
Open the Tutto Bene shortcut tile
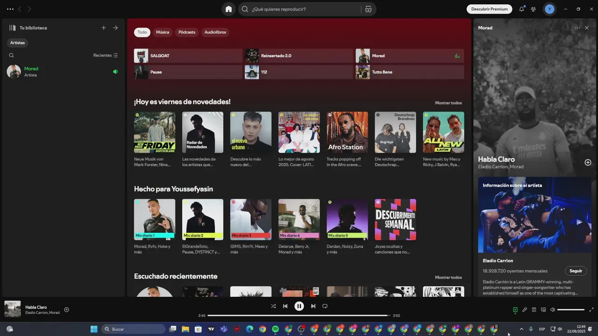point(410,72)
